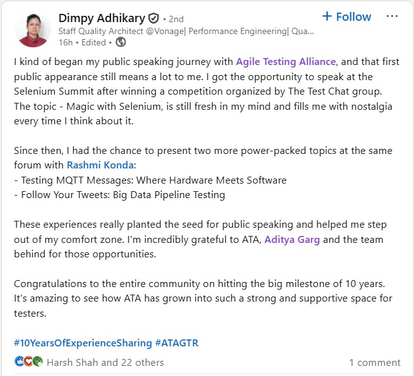The image size is (414, 376).
Task: Open Rashmi Konda's profile mention
Action: point(99,165)
